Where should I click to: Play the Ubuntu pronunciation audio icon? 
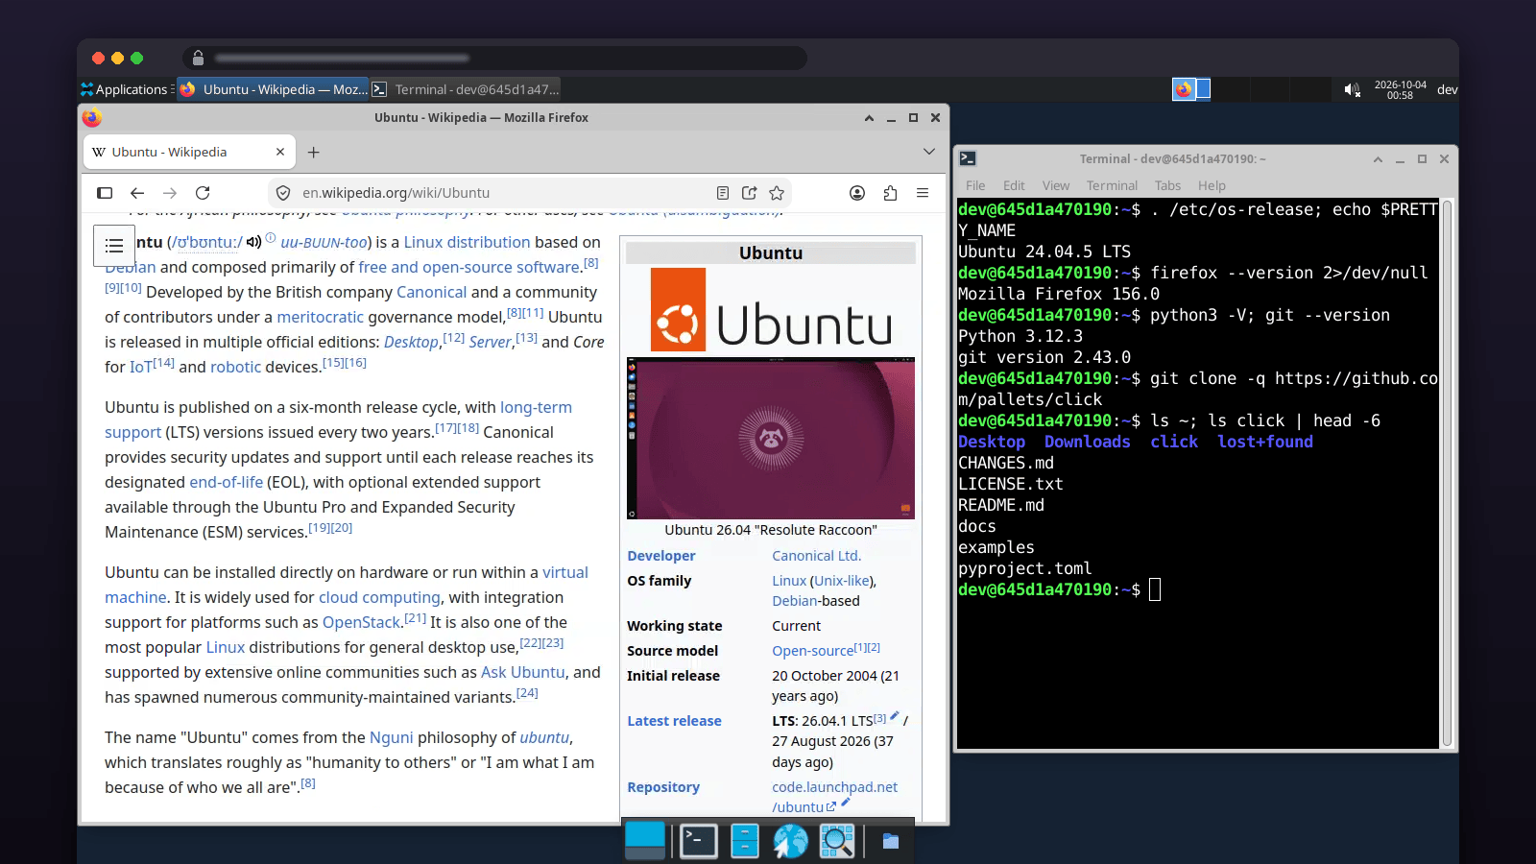tap(253, 242)
